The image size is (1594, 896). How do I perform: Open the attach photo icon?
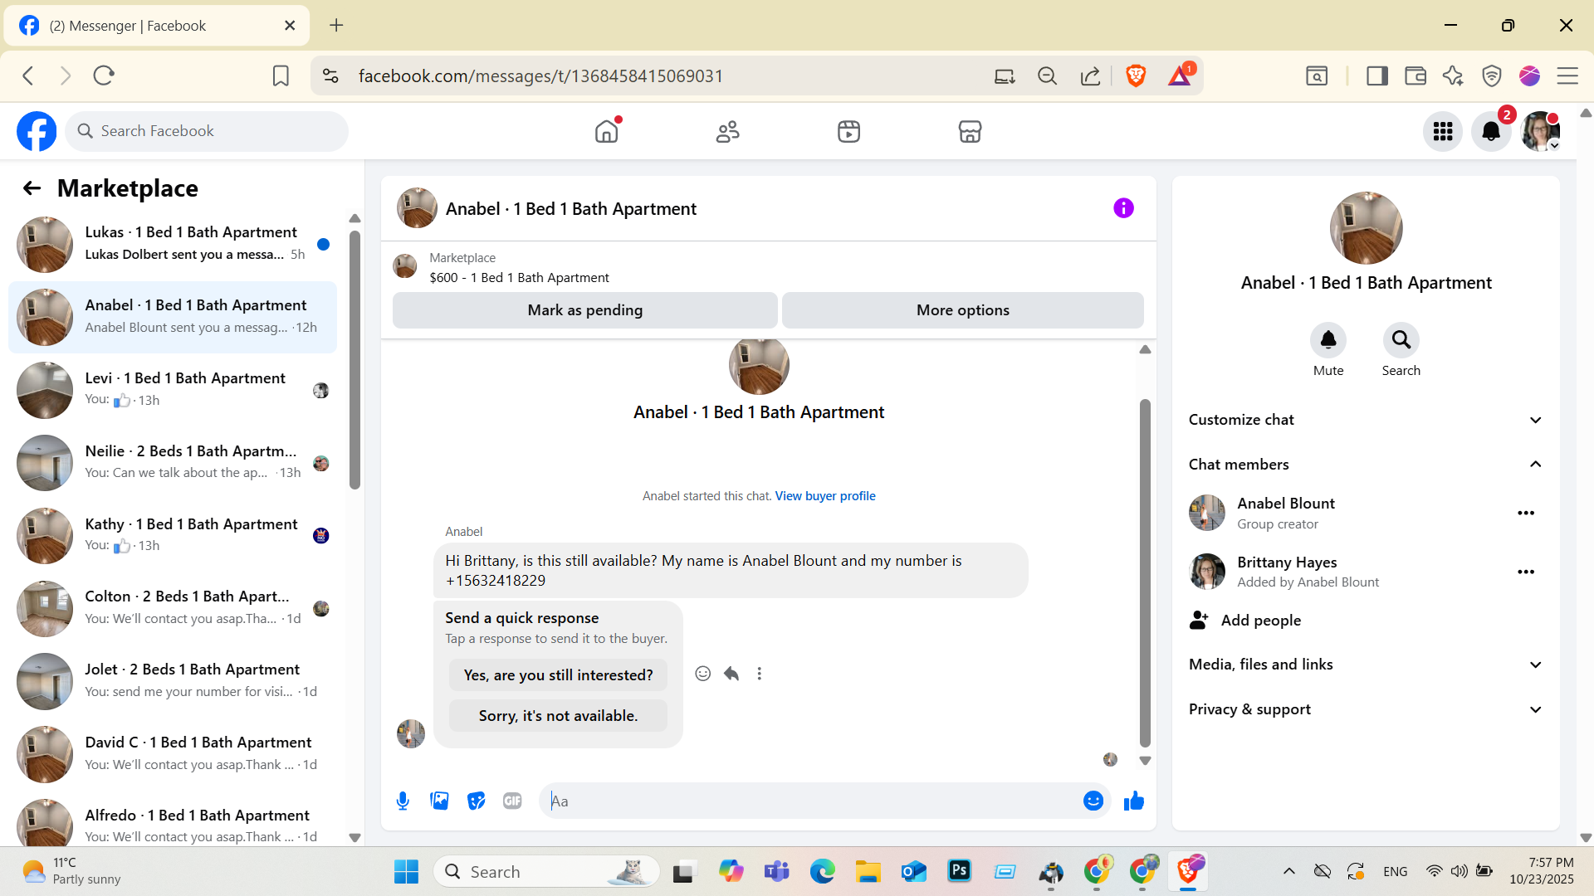(439, 801)
